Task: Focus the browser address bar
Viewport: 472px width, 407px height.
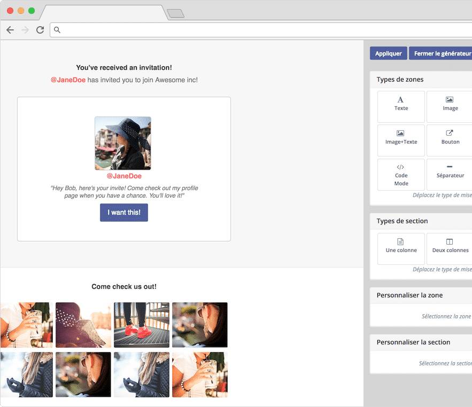Action: pos(261,30)
